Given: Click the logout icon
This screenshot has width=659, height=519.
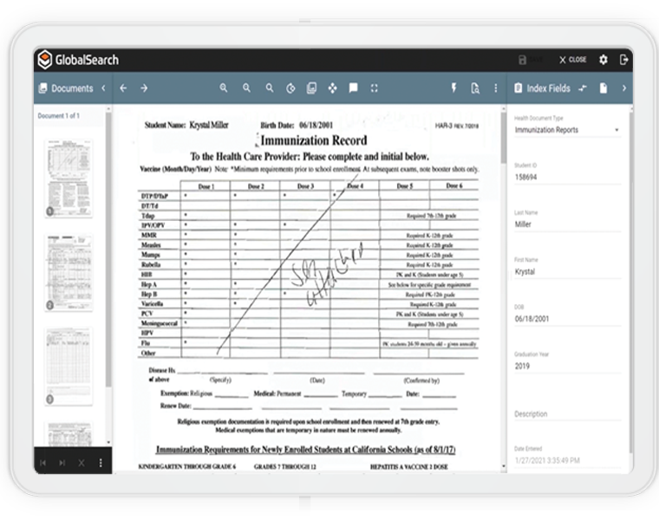Looking at the screenshot, I should pyautogui.click(x=624, y=60).
